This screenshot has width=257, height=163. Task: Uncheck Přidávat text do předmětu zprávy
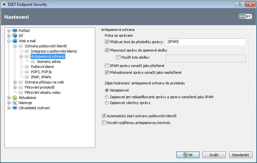(x=107, y=42)
